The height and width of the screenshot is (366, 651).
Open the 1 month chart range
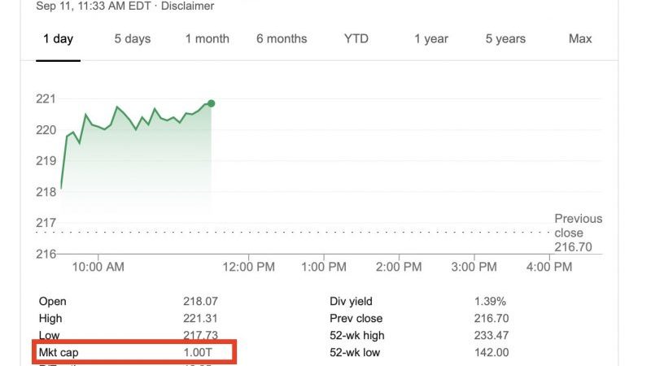coord(208,39)
